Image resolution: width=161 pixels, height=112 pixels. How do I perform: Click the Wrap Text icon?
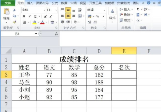click(80, 10)
